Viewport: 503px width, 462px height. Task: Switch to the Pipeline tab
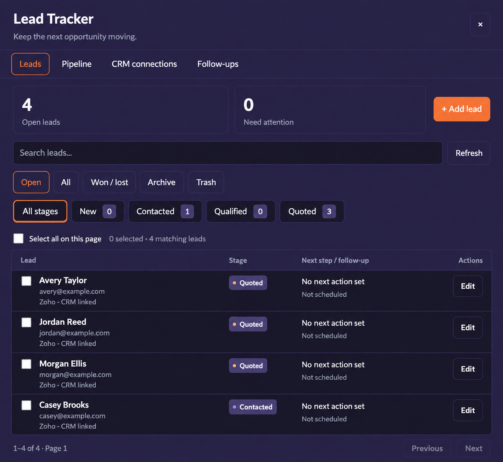click(x=77, y=64)
